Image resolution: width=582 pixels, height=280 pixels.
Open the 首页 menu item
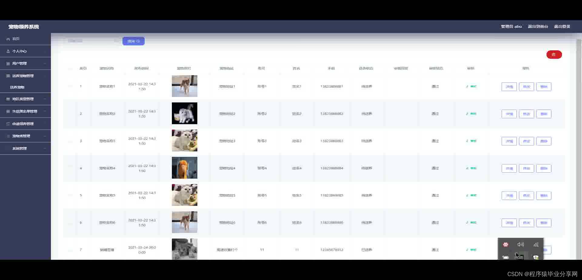25,39
